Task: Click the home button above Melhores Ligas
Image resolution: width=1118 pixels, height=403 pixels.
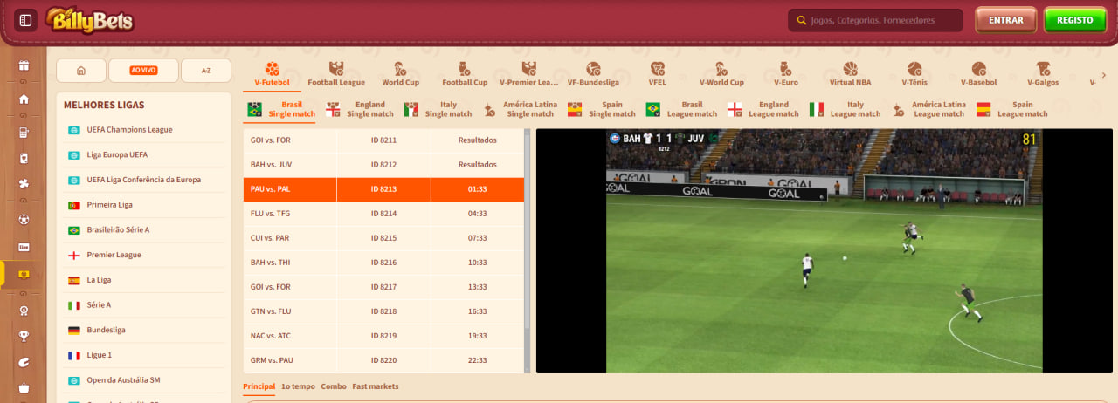Action: [81, 71]
